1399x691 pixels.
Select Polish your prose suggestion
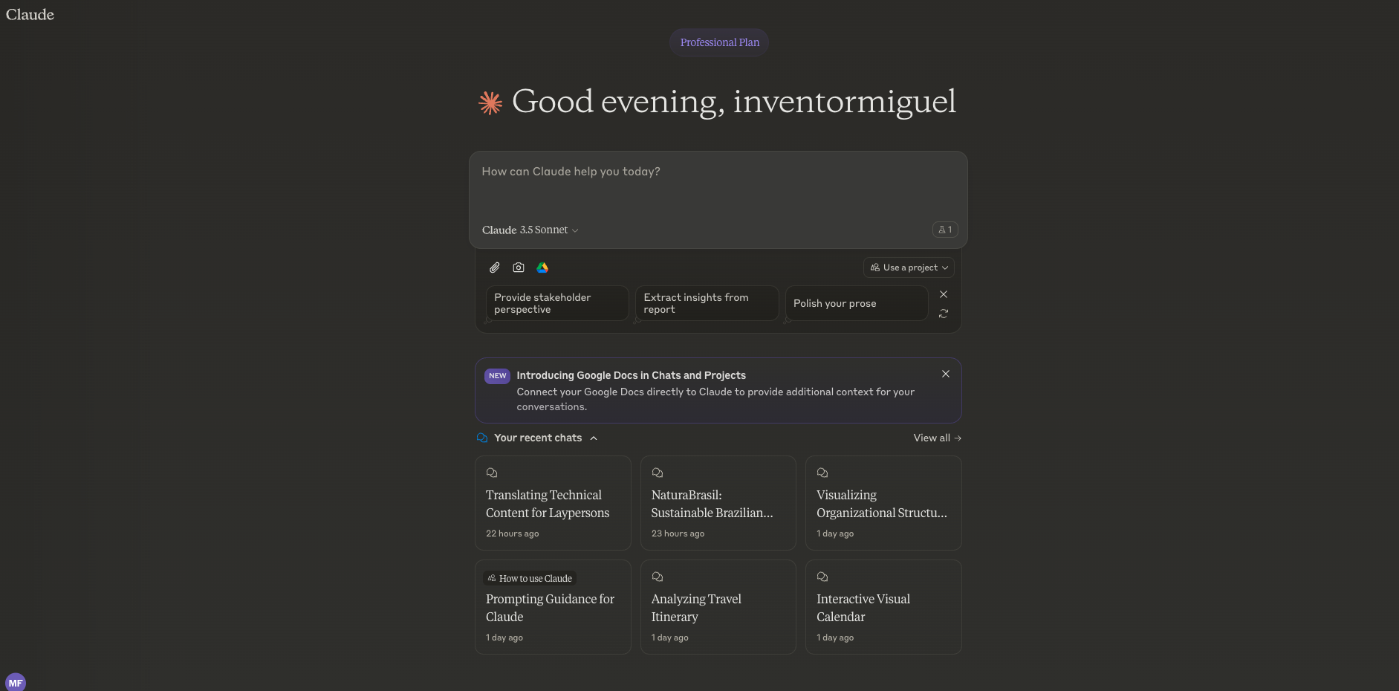(857, 303)
